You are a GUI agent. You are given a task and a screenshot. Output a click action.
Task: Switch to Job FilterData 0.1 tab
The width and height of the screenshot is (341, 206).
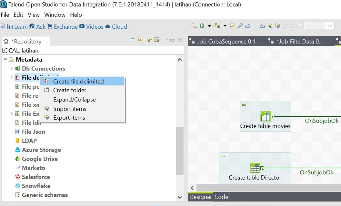click(x=296, y=41)
